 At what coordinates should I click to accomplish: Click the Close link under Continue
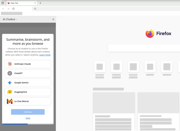pos(28,118)
